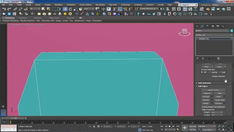Open the Modifier List dropdown
The height and width of the screenshot is (132, 234).
(x=214, y=35)
